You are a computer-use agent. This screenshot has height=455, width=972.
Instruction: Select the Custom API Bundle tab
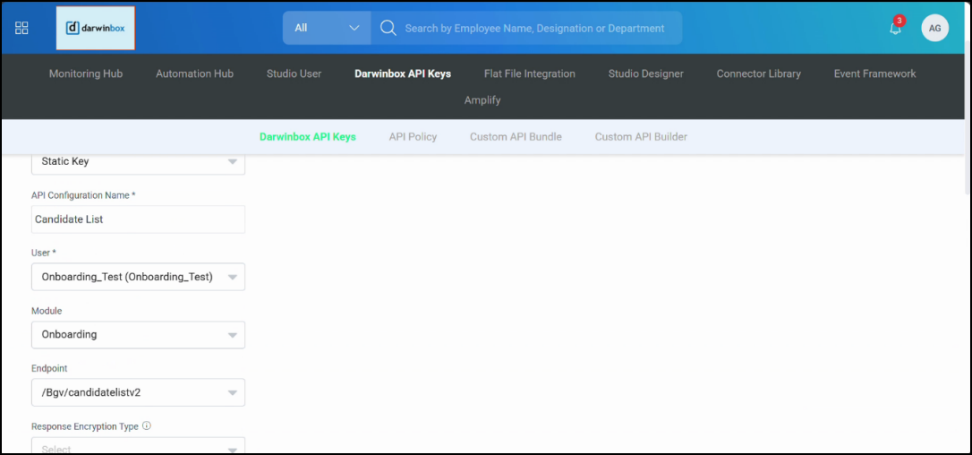pos(516,137)
